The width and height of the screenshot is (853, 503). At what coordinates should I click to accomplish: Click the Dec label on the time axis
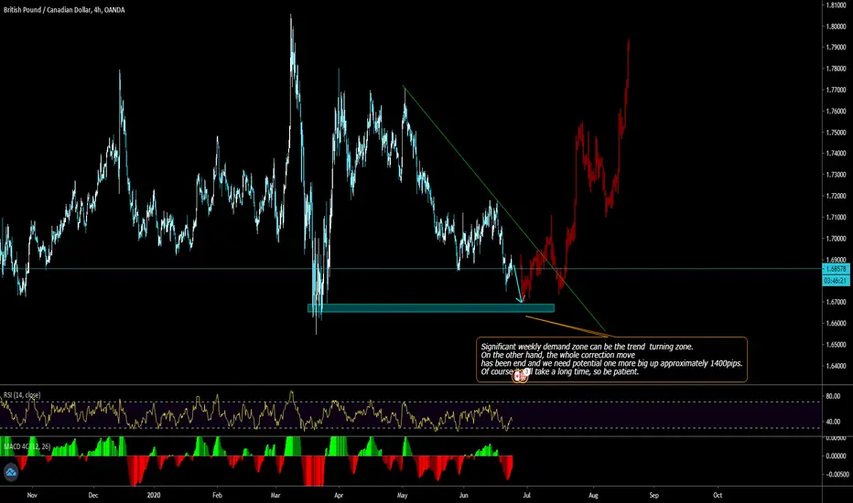point(93,495)
